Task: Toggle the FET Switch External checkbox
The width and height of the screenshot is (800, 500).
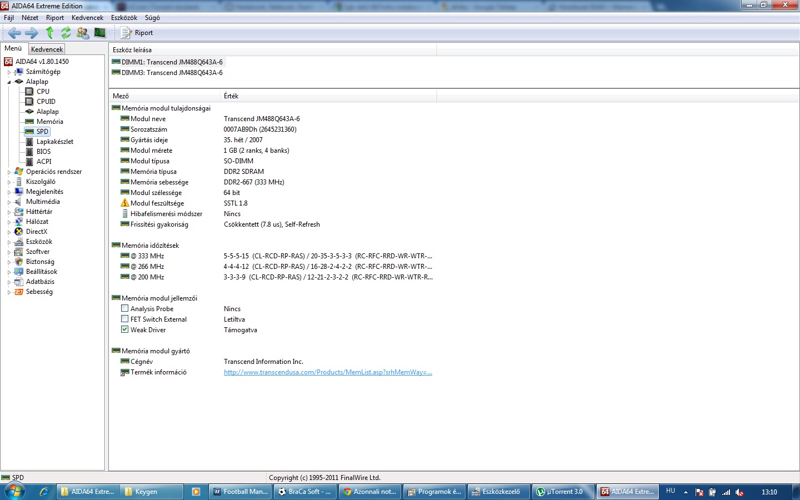Action: pyautogui.click(x=125, y=319)
